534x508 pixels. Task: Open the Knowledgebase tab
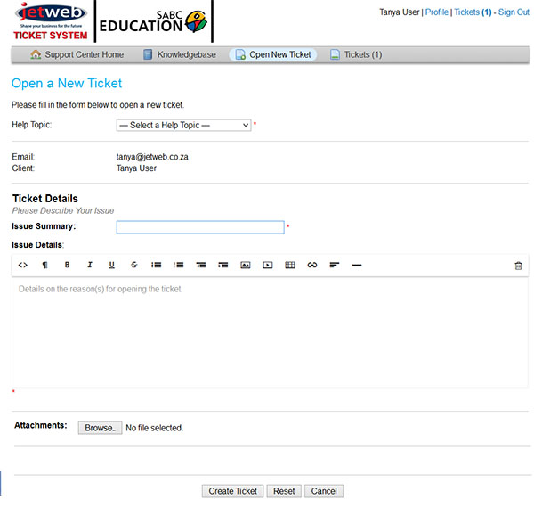tap(179, 55)
